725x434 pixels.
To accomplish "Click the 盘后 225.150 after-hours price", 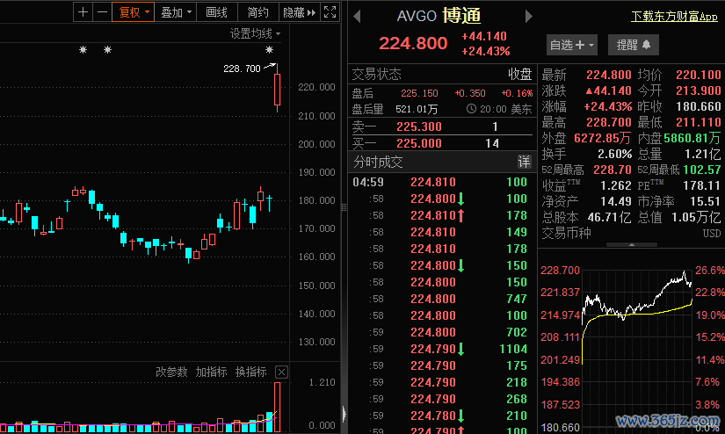I will (x=419, y=93).
